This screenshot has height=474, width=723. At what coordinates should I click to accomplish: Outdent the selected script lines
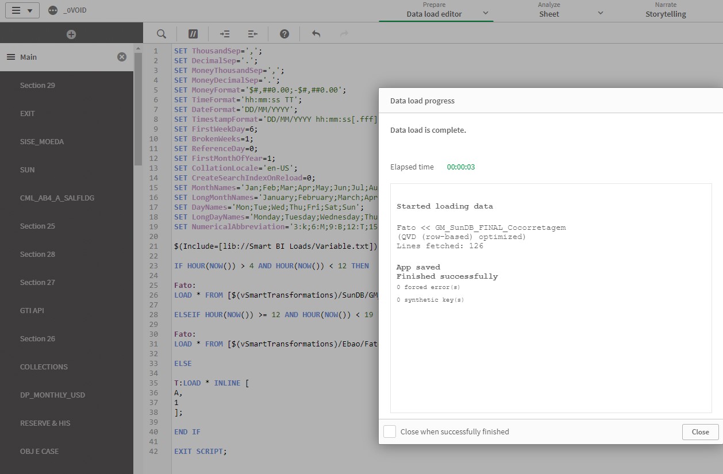tap(253, 34)
